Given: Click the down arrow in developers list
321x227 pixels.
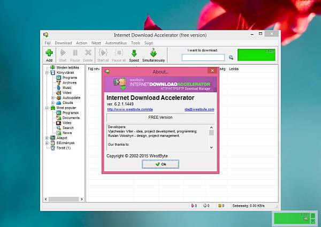Looking at the screenshot, I should (211, 147).
